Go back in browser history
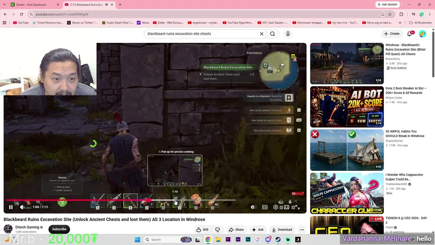This screenshot has width=435, height=245. coord(5,14)
